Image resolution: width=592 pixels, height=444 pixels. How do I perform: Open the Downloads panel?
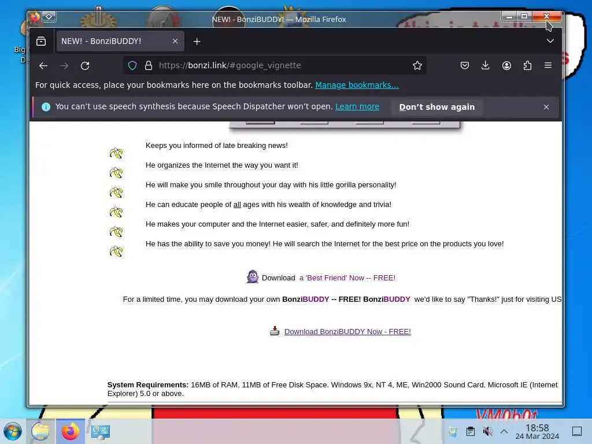tap(486, 66)
